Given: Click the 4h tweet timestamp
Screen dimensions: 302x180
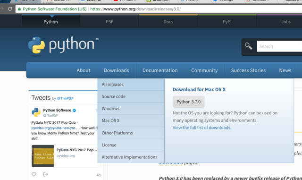Looking at the screenshot, I should [x=99, y=175].
